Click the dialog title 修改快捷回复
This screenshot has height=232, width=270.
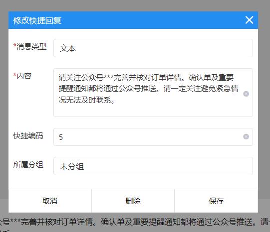37,20
